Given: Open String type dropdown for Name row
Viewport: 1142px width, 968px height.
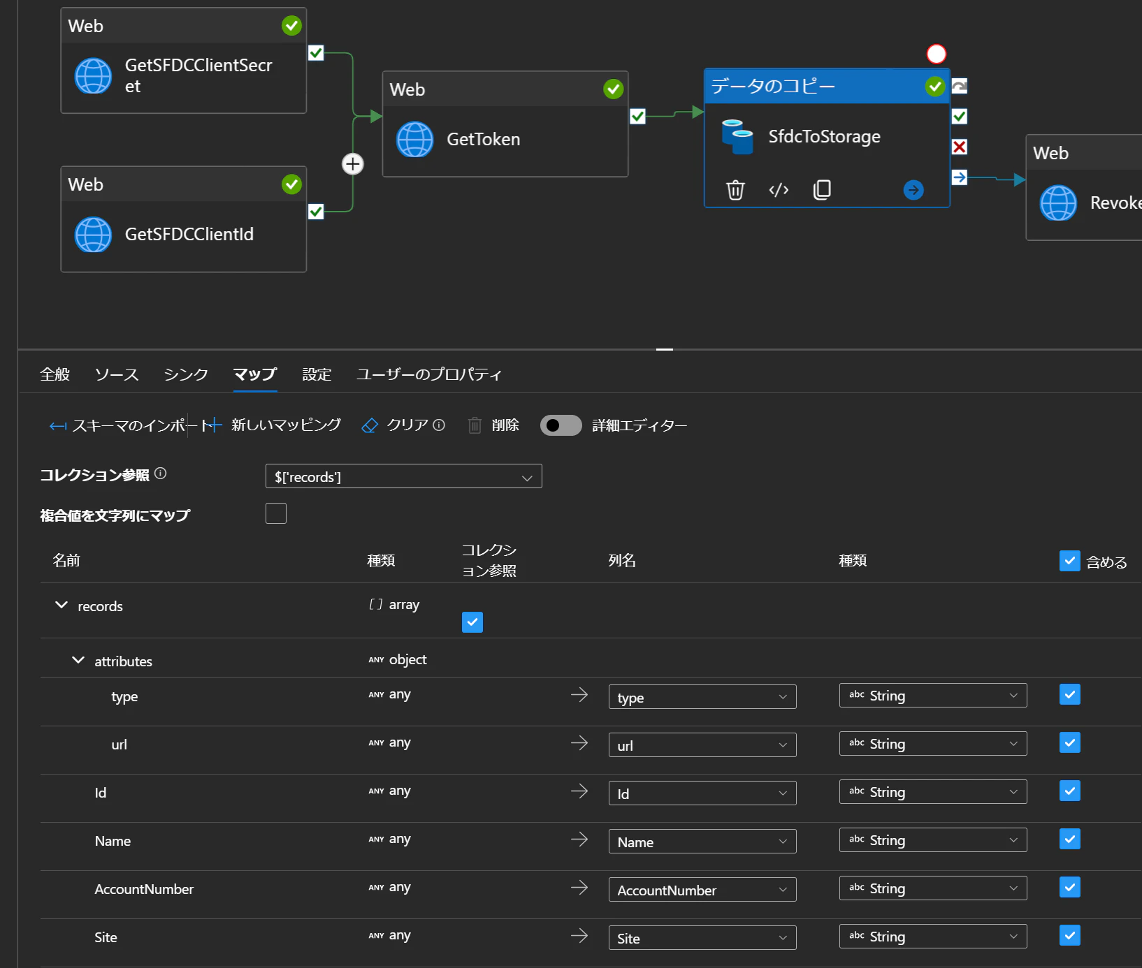Looking at the screenshot, I should click(x=933, y=840).
